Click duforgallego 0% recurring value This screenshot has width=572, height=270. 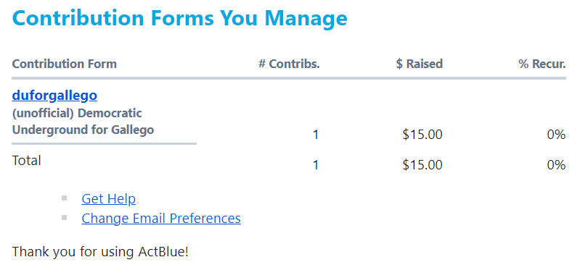tap(556, 135)
